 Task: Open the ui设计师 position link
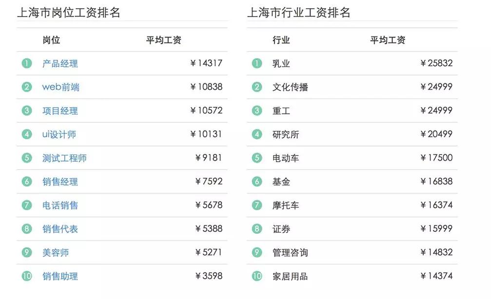point(59,134)
